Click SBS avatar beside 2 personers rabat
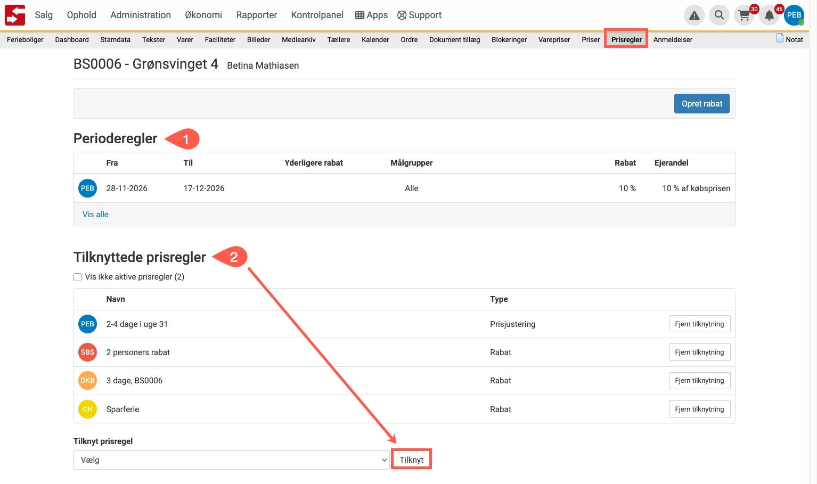 [x=87, y=352]
